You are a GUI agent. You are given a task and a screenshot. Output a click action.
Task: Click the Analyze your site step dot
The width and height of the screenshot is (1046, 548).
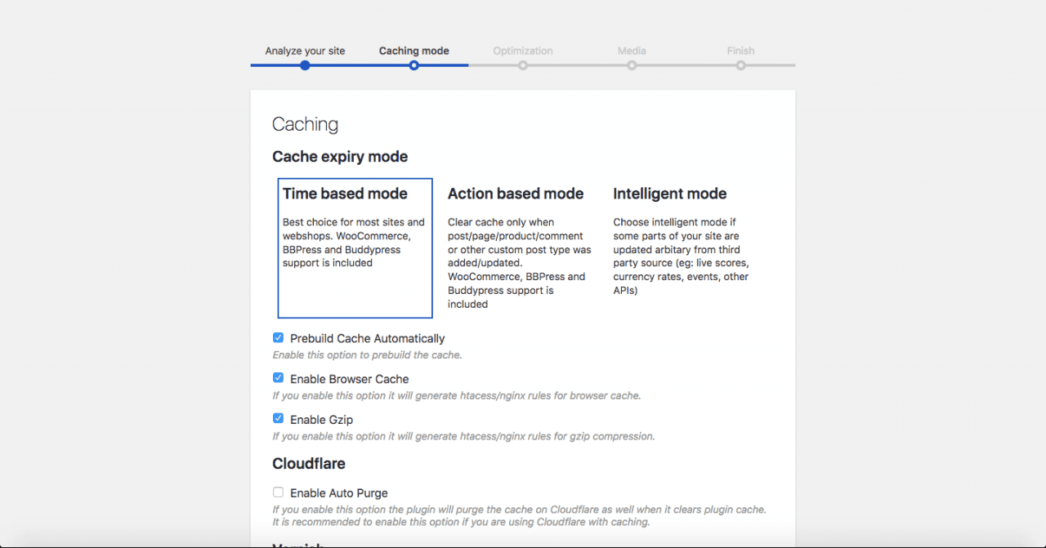pyautogui.click(x=305, y=65)
